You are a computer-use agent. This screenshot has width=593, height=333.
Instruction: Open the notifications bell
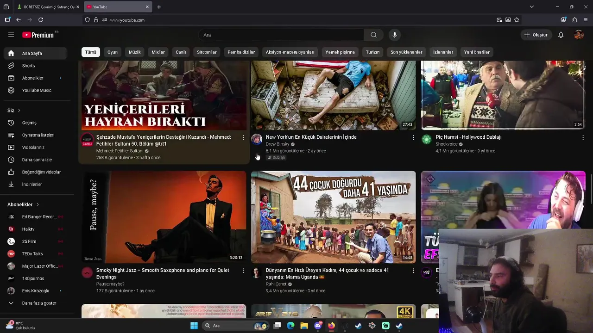coord(561,35)
